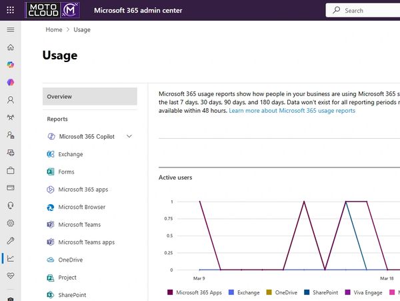Click Home in the breadcrumb
The image size is (400, 301).
click(x=53, y=30)
